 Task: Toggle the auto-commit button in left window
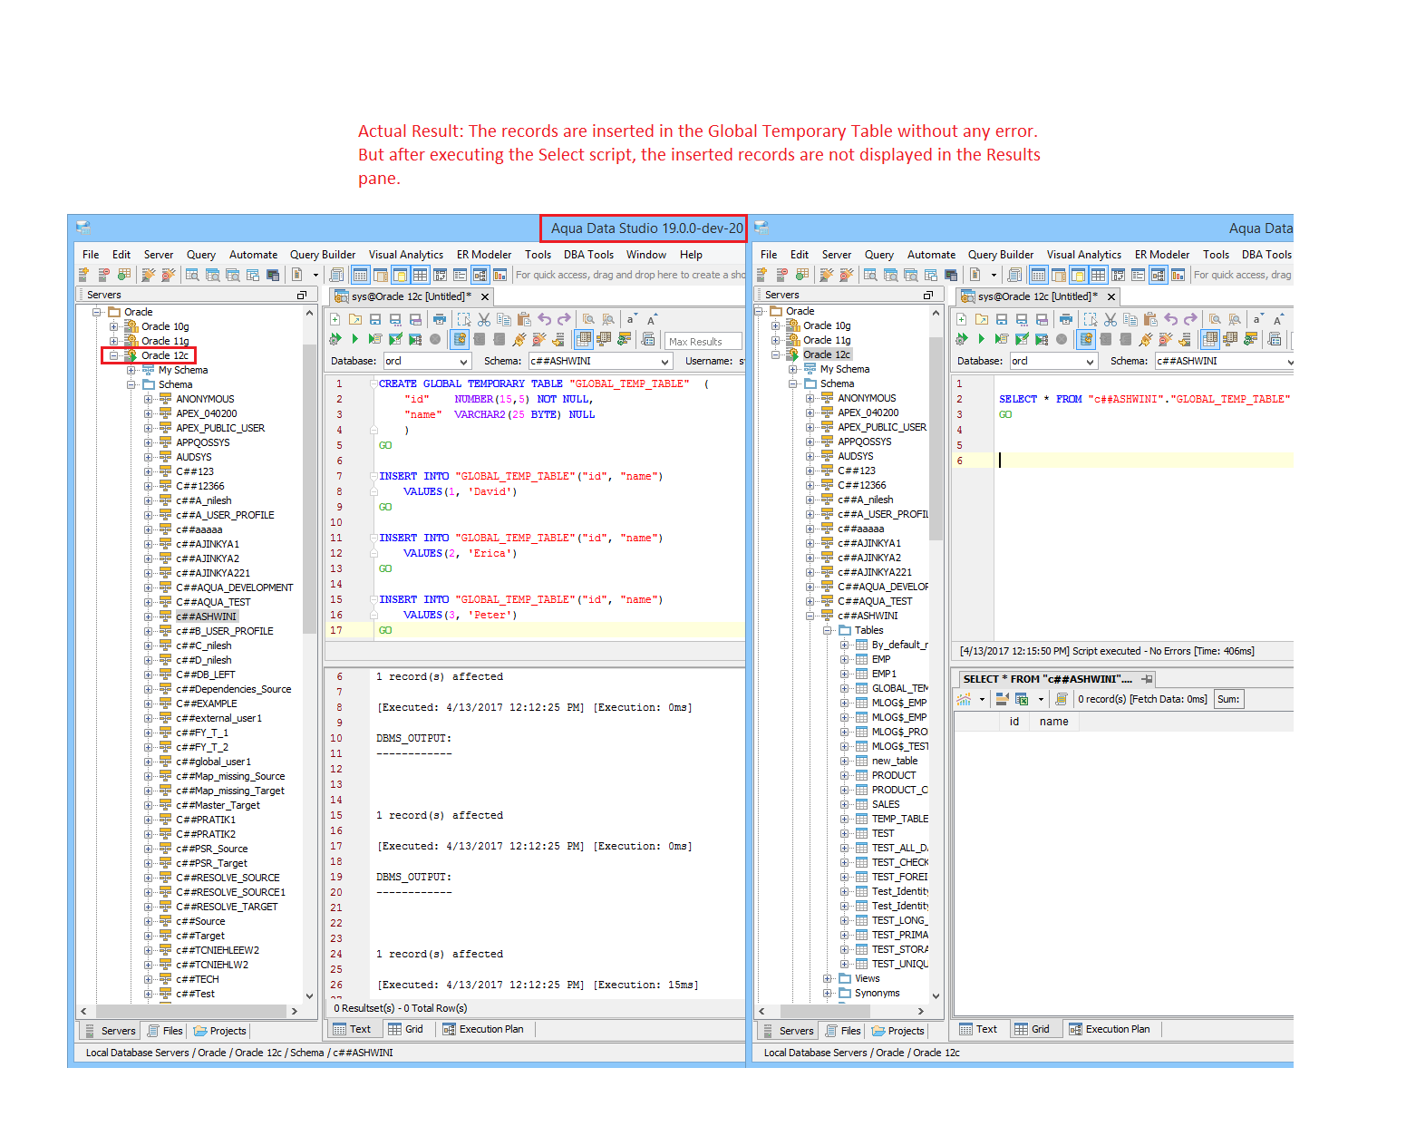point(460,339)
